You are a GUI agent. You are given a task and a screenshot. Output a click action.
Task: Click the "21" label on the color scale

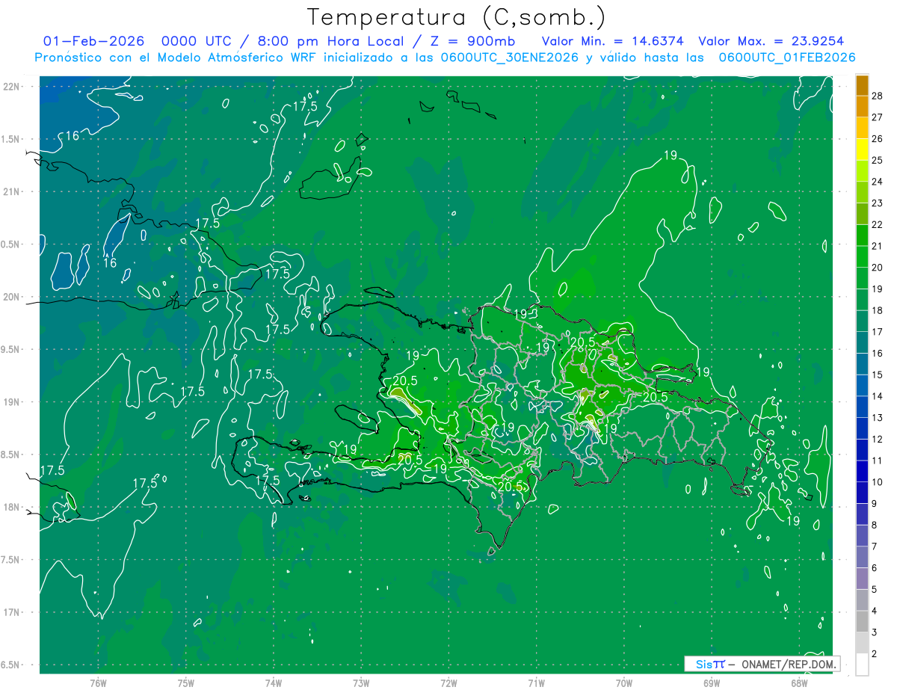pos(878,246)
